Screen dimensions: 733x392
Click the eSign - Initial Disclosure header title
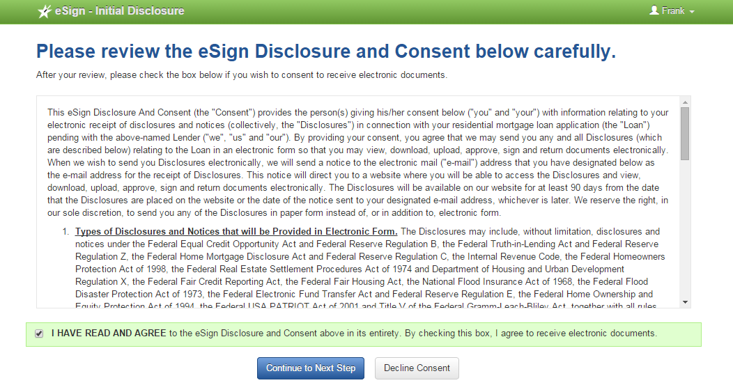coord(120,10)
